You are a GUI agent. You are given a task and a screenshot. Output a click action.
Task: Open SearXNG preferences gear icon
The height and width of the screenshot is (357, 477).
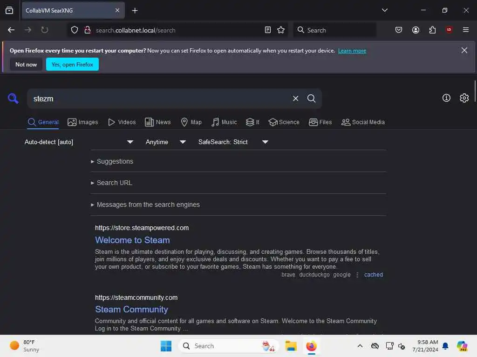[x=464, y=98]
